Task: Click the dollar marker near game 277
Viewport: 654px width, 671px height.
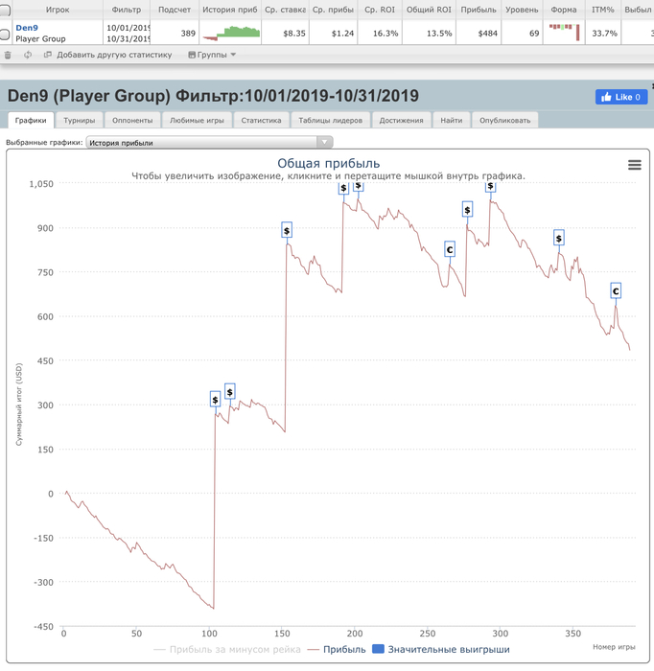Action: point(467,209)
